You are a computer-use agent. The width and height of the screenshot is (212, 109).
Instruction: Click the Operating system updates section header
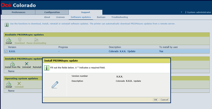[22, 78]
